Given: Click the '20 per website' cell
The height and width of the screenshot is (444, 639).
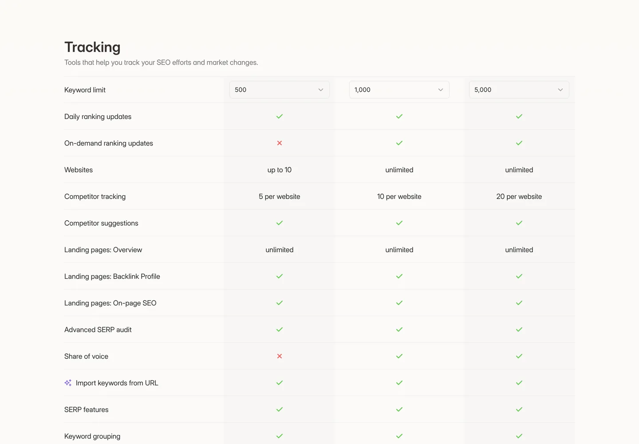Looking at the screenshot, I should click(x=519, y=196).
